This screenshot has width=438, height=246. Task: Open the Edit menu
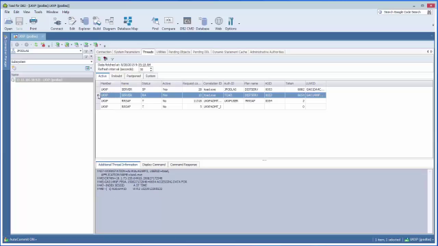16,12
